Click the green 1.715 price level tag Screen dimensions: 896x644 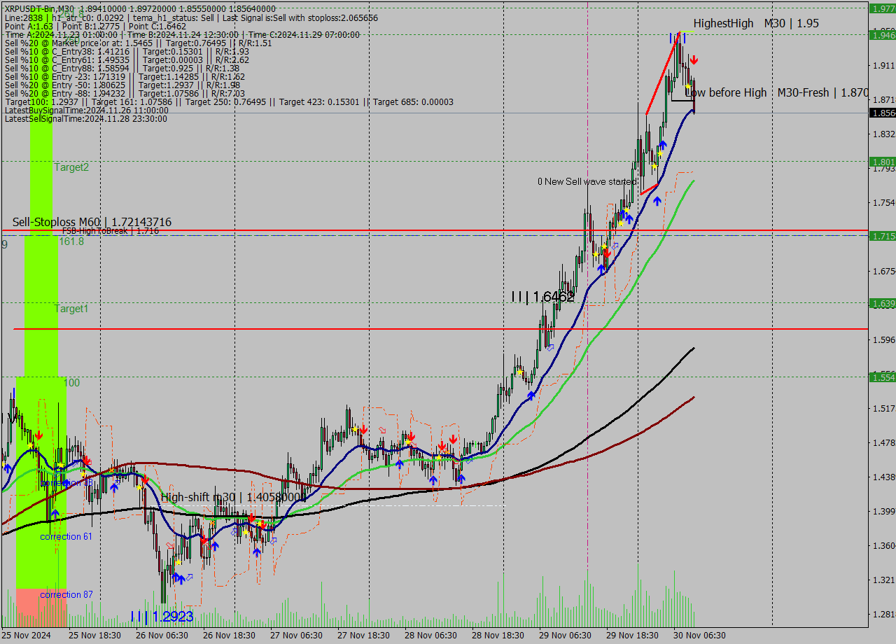(882, 236)
